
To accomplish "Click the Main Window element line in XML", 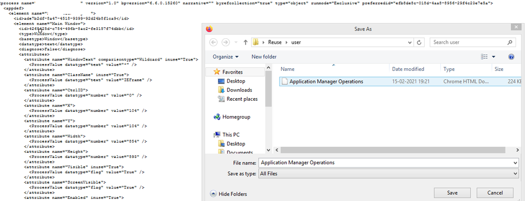I will click(x=49, y=24).
